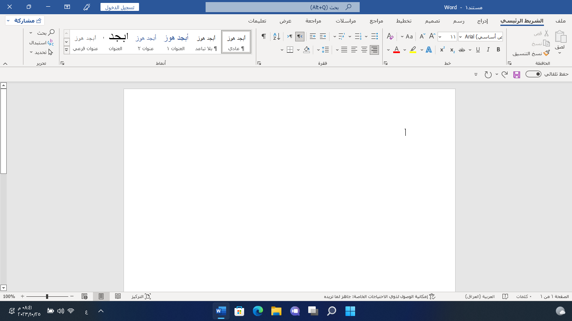Click the purple Save icon

517,74
